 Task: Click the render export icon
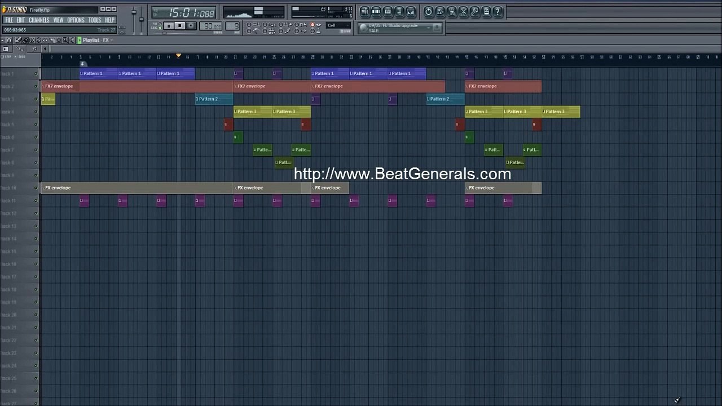(x=451, y=12)
